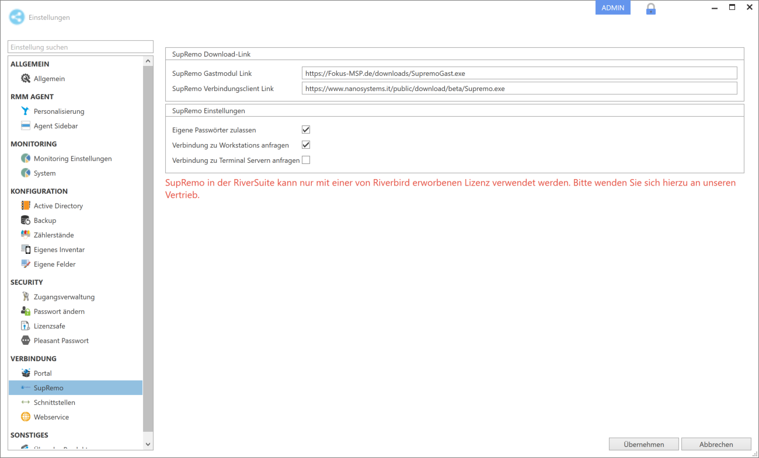Click the red license warning text

451,188
